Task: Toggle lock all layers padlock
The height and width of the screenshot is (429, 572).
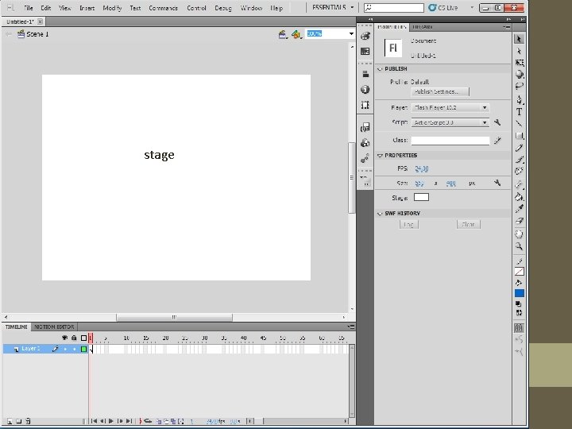Action: (74, 338)
